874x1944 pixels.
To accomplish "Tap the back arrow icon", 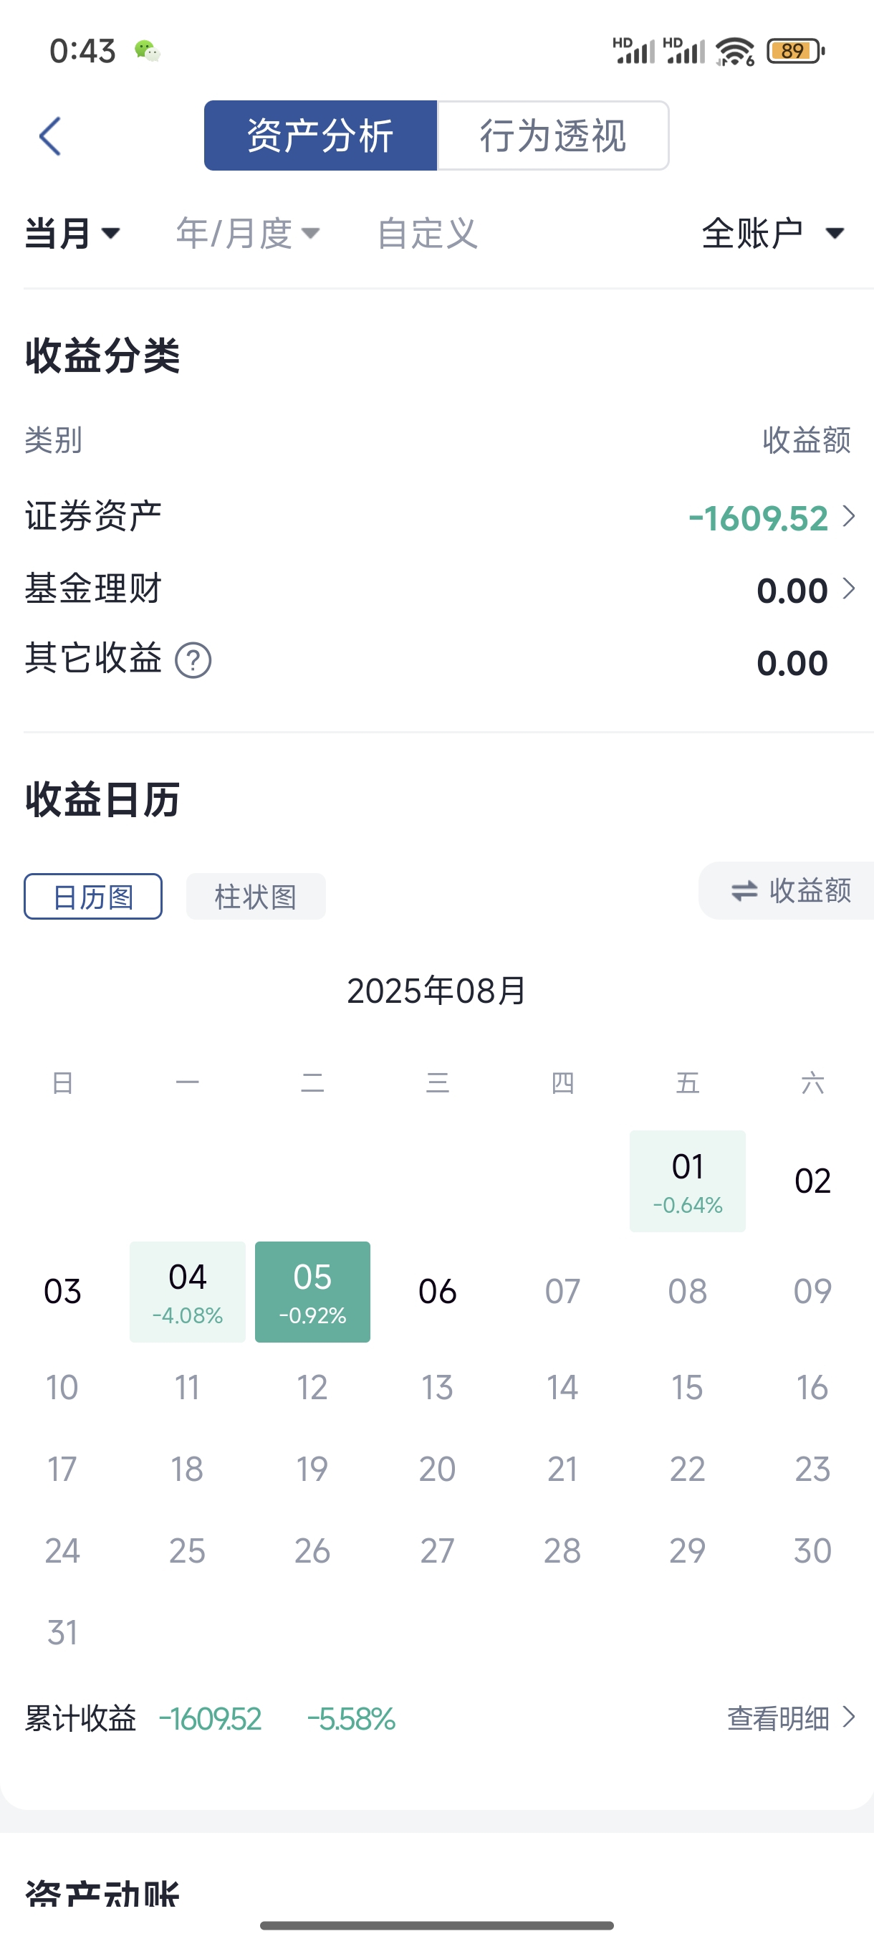I will pyautogui.click(x=49, y=137).
